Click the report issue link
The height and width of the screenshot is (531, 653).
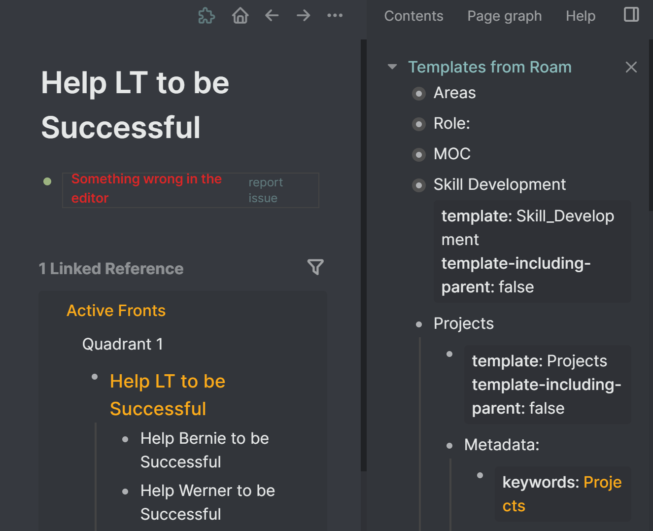click(266, 189)
